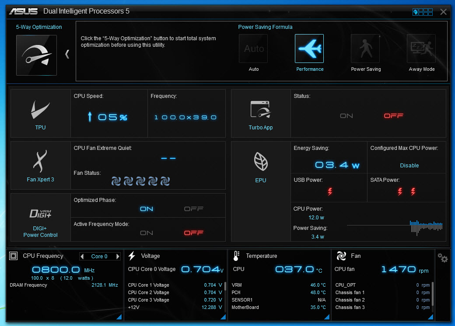Image resolution: width=455 pixels, height=326 pixels.
Task: Click the "Chassis fan 2" row
Action: tap(382, 300)
